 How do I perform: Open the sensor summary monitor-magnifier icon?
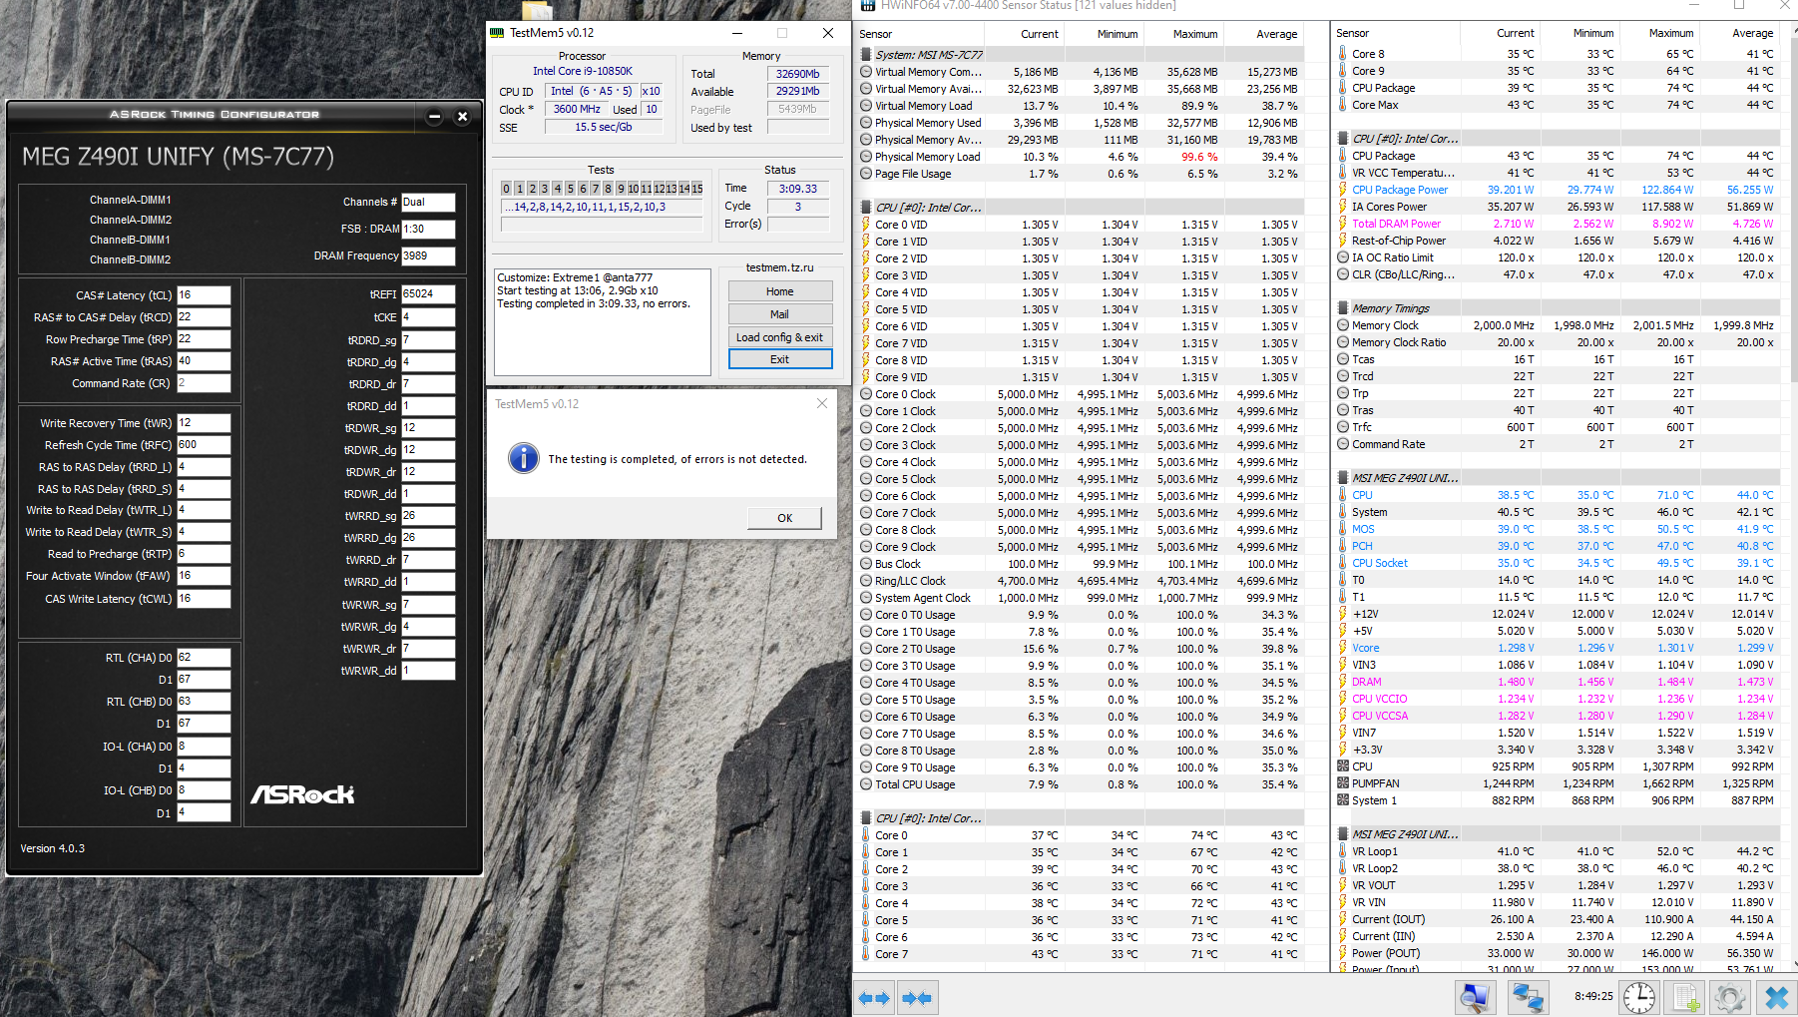[x=1475, y=997]
